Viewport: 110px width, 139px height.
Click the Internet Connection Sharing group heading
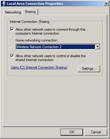(30, 22)
